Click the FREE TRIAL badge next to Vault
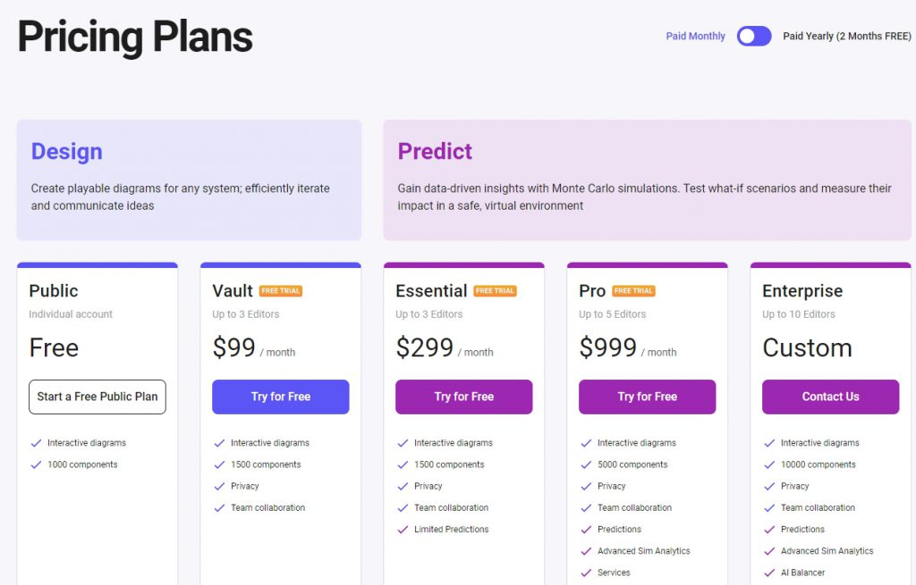The image size is (916, 585). pos(281,290)
